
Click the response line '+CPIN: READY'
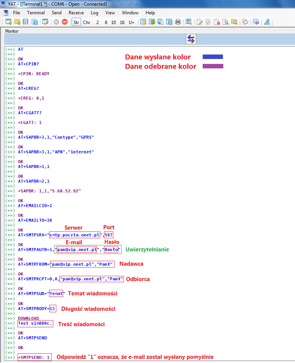34,74
